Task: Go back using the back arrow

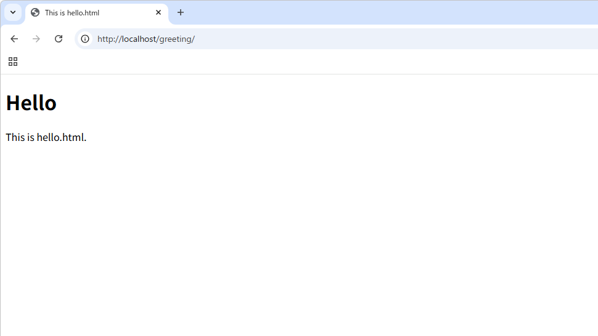Action: click(x=14, y=39)
